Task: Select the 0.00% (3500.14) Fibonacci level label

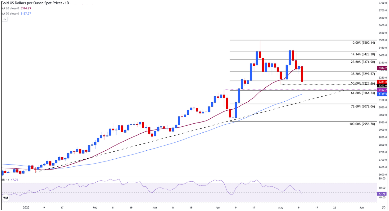Action: (x=364, y=43)
